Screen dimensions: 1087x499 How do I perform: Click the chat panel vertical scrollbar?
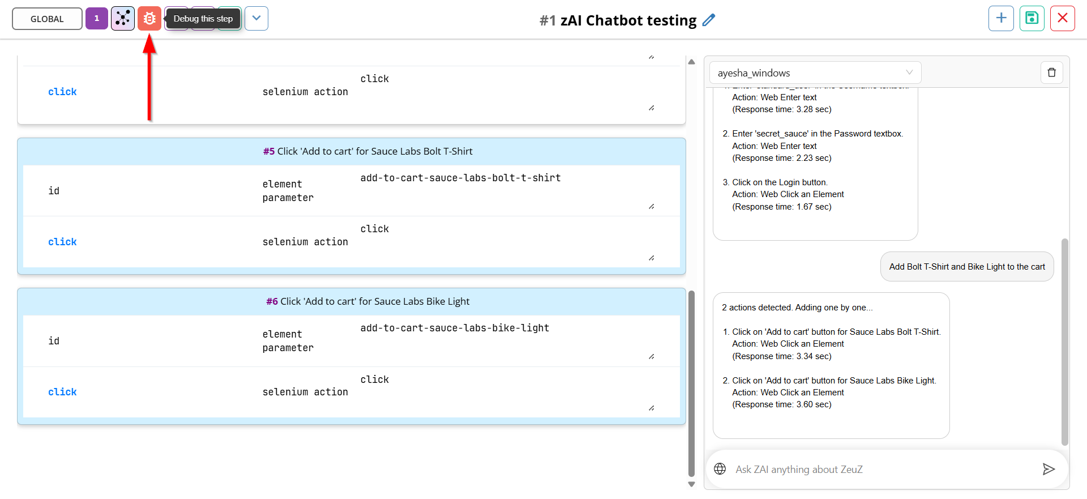1065,342
